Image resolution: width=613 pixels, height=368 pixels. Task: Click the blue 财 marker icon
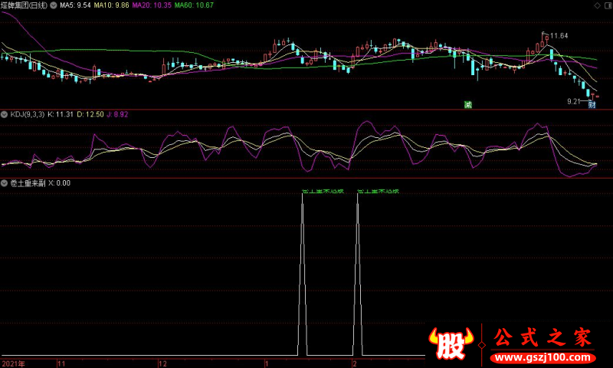[x=592, y=104]
